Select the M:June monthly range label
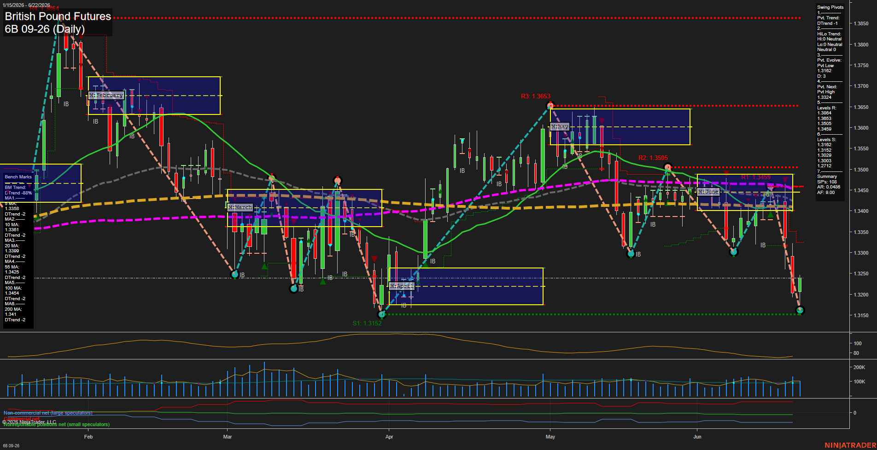This screenshot has height=450, width=877. [x=708, y=191]
